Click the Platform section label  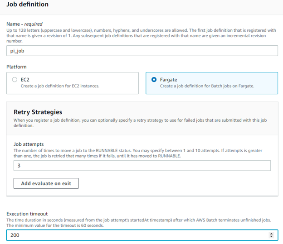16,67
